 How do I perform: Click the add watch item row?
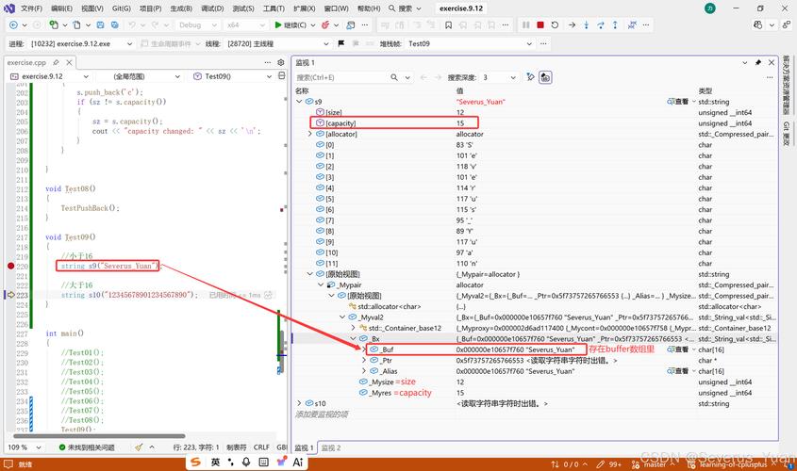pyautogui.click(x=323, y=414)
